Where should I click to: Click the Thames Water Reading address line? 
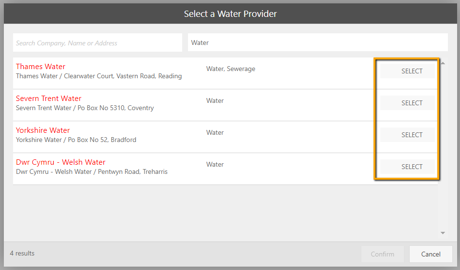pos(99,76)
